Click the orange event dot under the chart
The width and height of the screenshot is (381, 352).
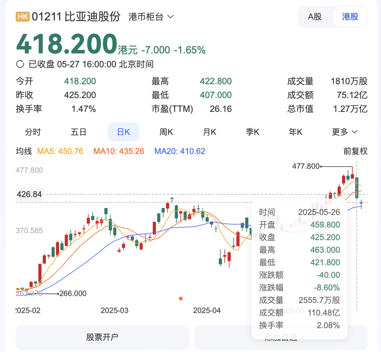(x=181, y=298)
